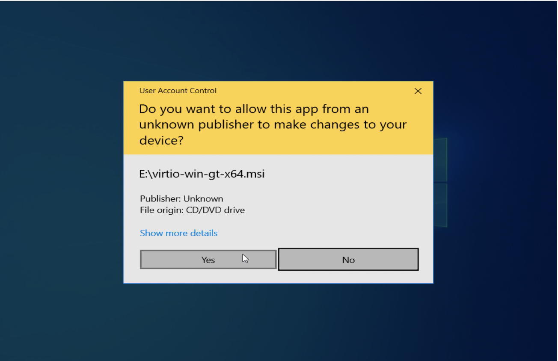Click the File origin CD/DVD drive text

[192, 210]
